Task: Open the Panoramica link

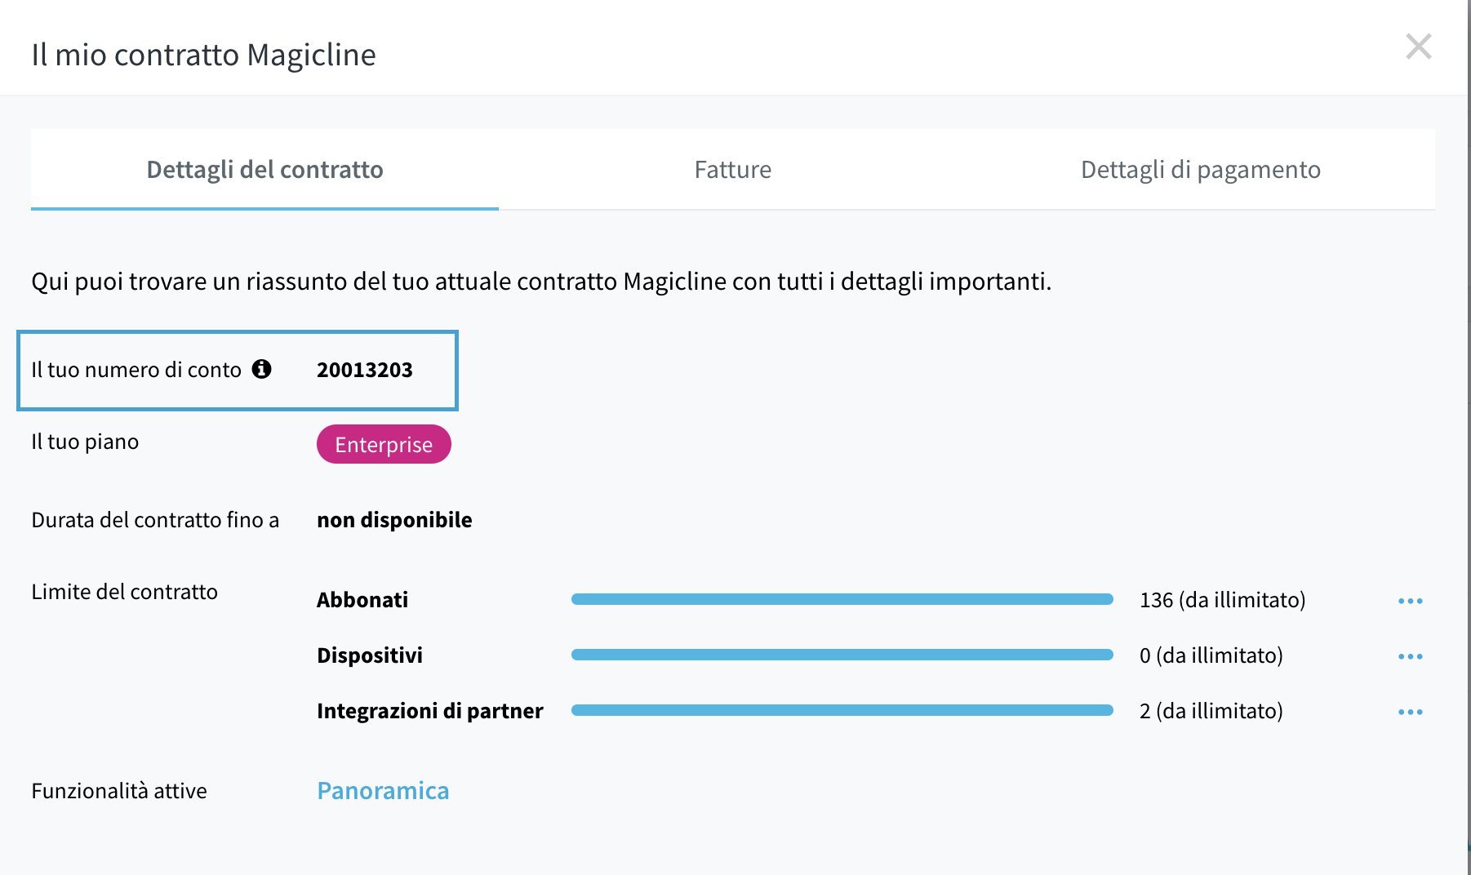Action: (383, 790)
